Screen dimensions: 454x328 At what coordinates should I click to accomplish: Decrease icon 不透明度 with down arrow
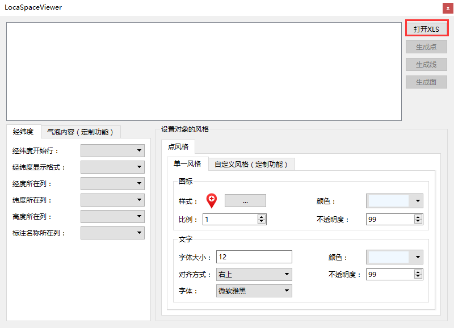[418, 221]
